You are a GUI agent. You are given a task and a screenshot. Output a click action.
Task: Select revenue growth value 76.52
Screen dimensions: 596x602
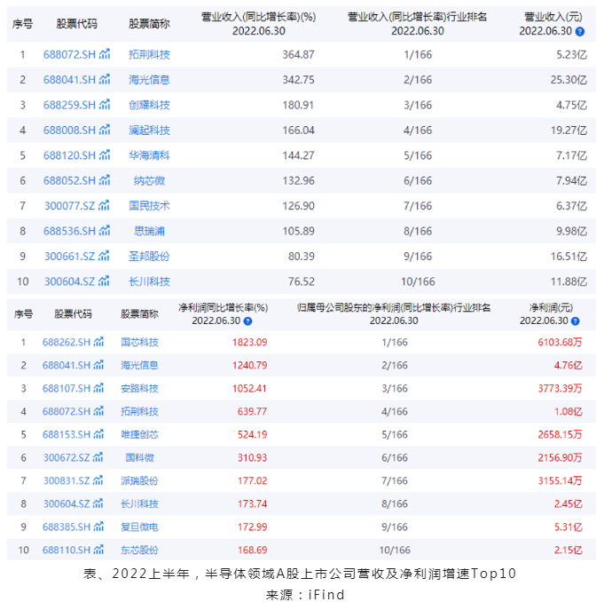coord(302,281)
